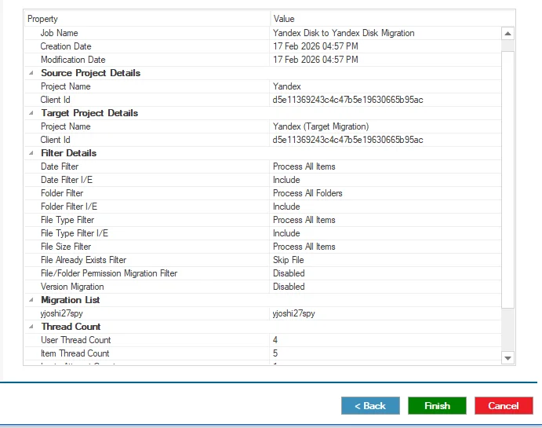This screenshot has width=542, height=428.
Task: Click the vertical scrollbar thumb
Action: click(x=507, y=179)
